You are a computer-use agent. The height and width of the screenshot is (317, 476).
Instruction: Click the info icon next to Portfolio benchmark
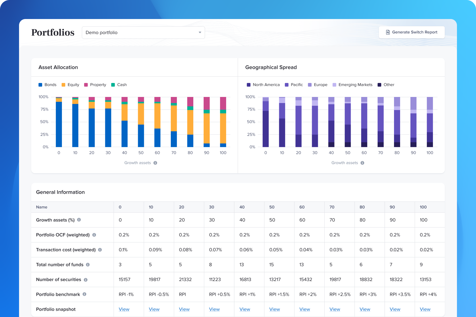[x=84, y=294]
